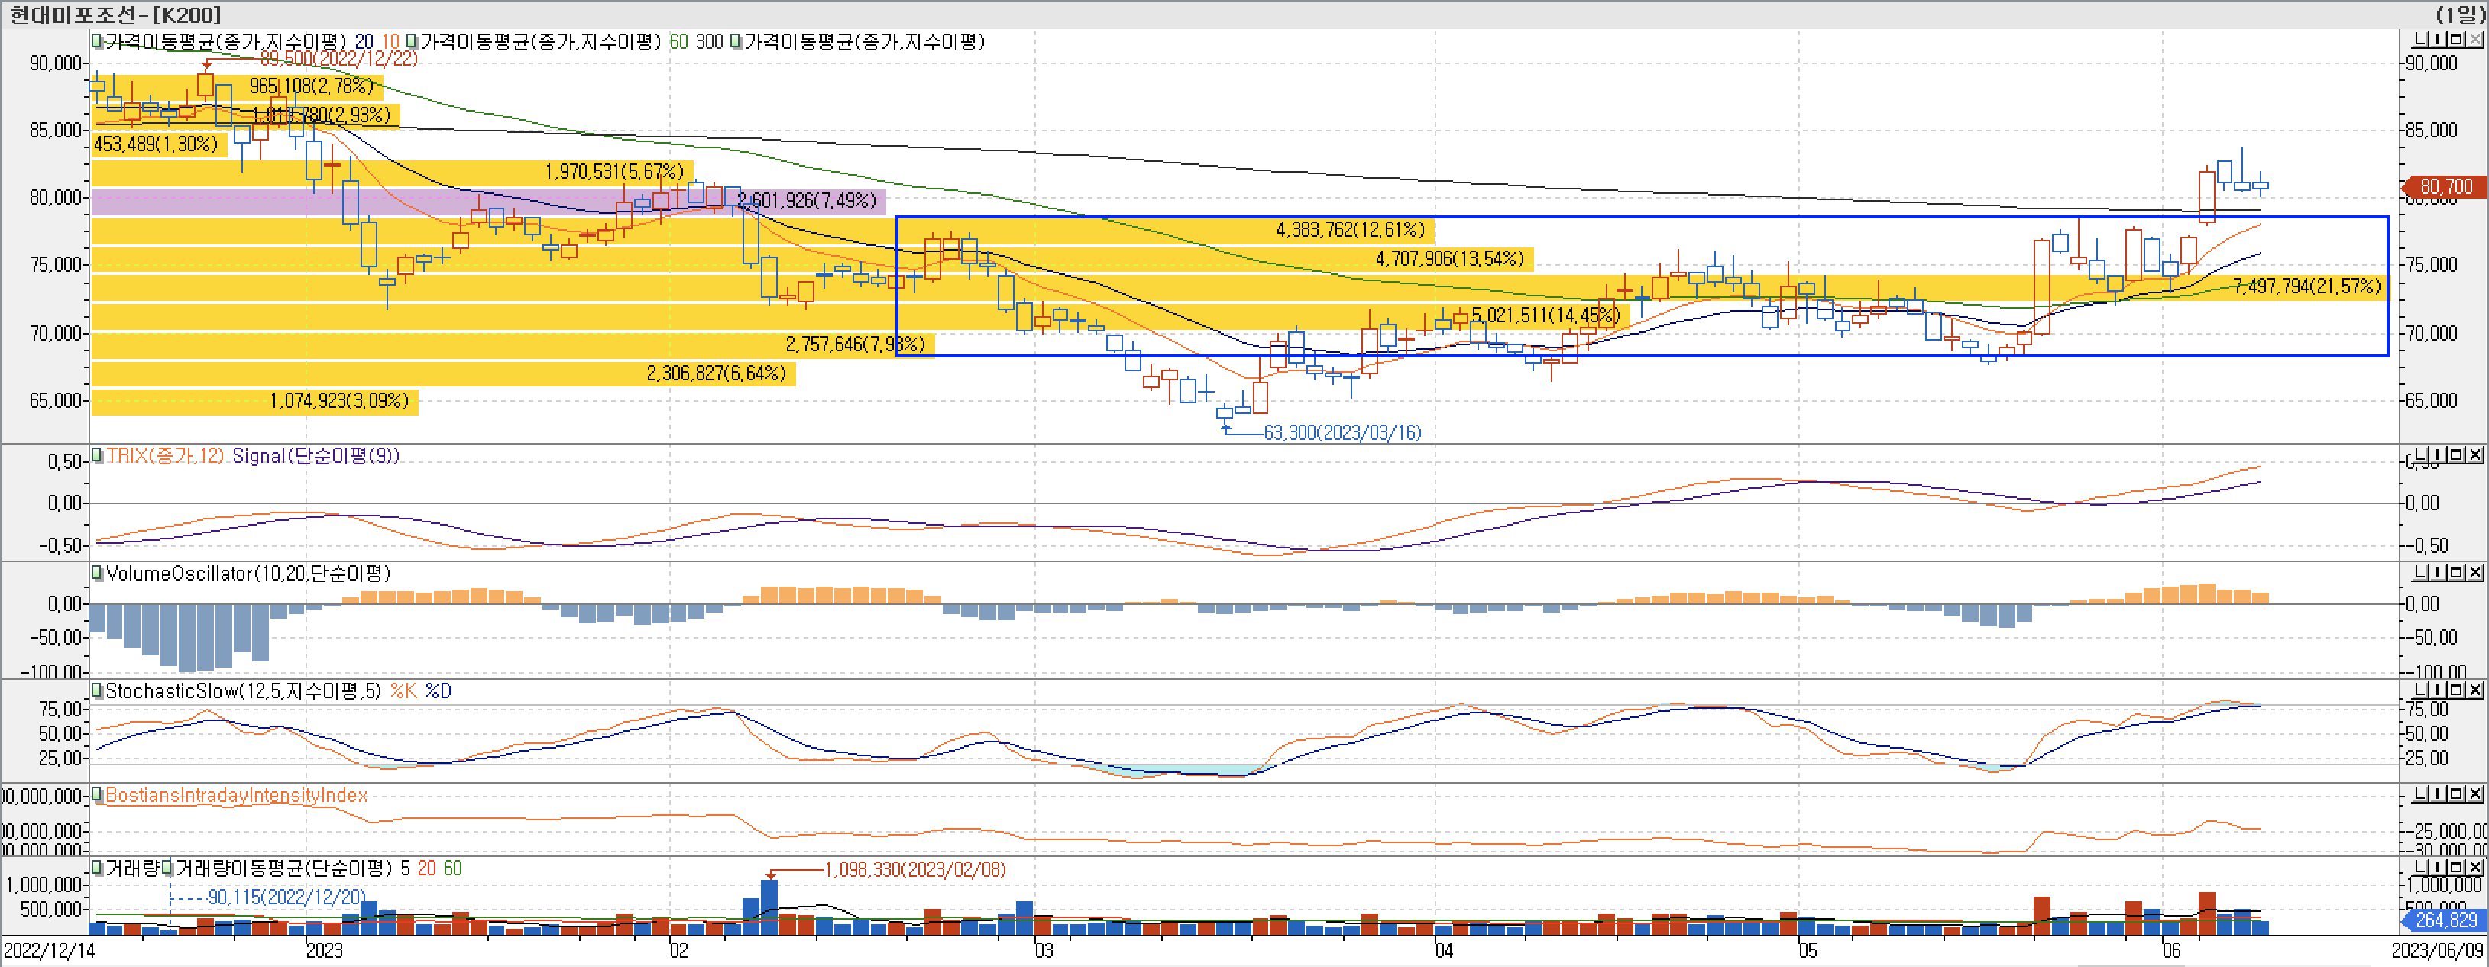Toggle the marker box before TRIX label
The width and height of the screenshot is (2489, 967).
(x=96, y=455)
